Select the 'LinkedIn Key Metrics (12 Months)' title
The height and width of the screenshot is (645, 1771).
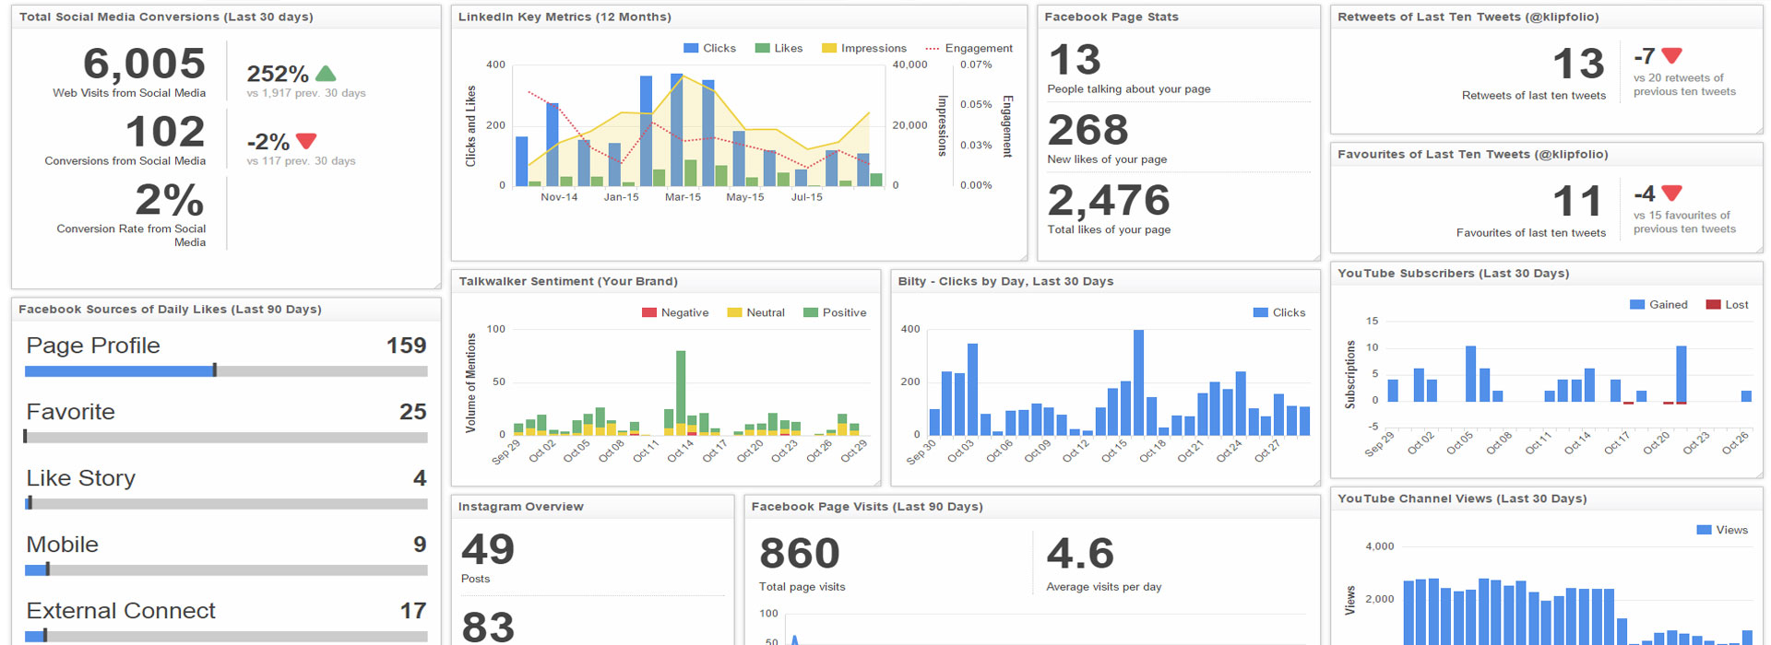tap(565, 17)
